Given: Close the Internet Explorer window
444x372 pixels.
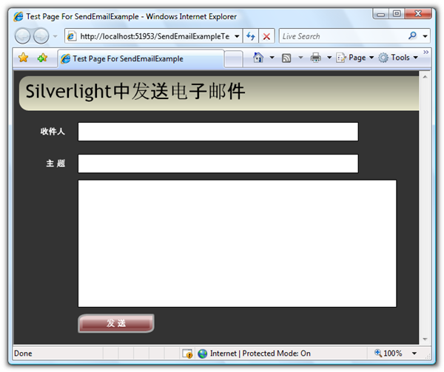Looking at the screenshot, I should click(418, 13).
